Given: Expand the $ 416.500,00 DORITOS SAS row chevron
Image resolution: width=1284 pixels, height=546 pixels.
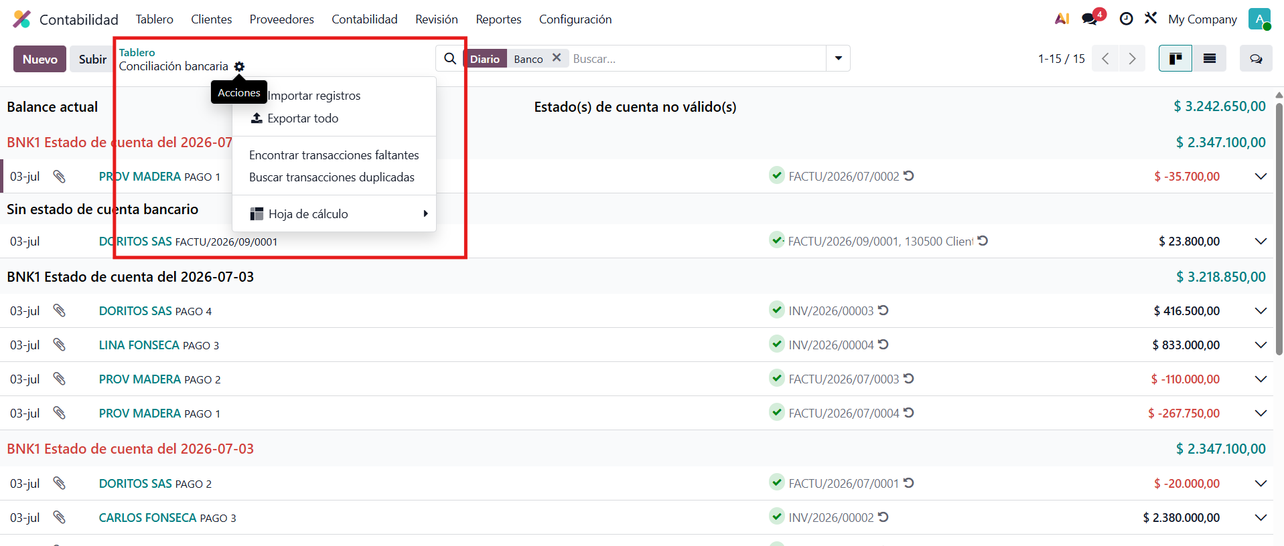Looking at the screenshot, I should pyautogui.click(x=1261, y=311).
